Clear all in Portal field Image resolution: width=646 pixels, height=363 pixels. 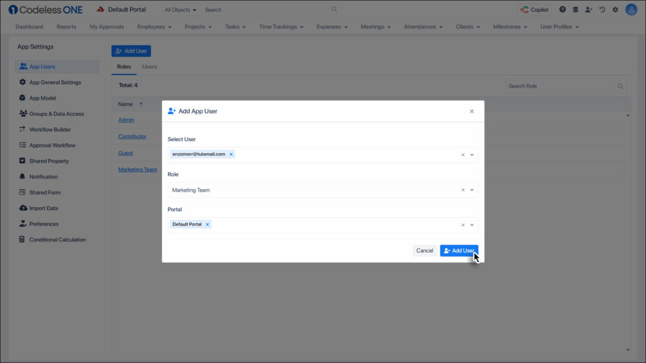463,225
